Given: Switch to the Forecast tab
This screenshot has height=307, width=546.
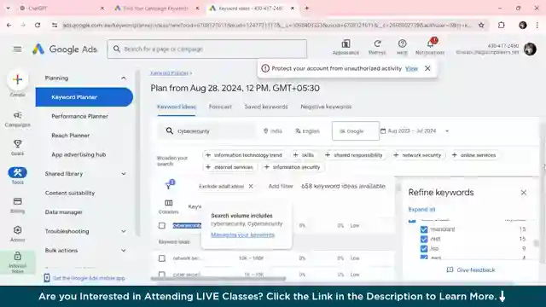Looking at the screenshot, I should tap(220, 107).
